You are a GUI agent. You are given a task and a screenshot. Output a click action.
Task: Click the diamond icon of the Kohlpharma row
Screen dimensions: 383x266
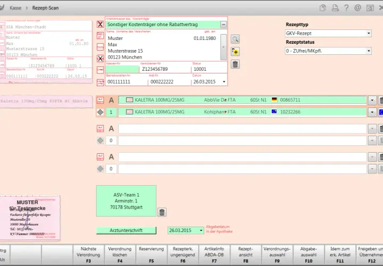click(100, 112)
